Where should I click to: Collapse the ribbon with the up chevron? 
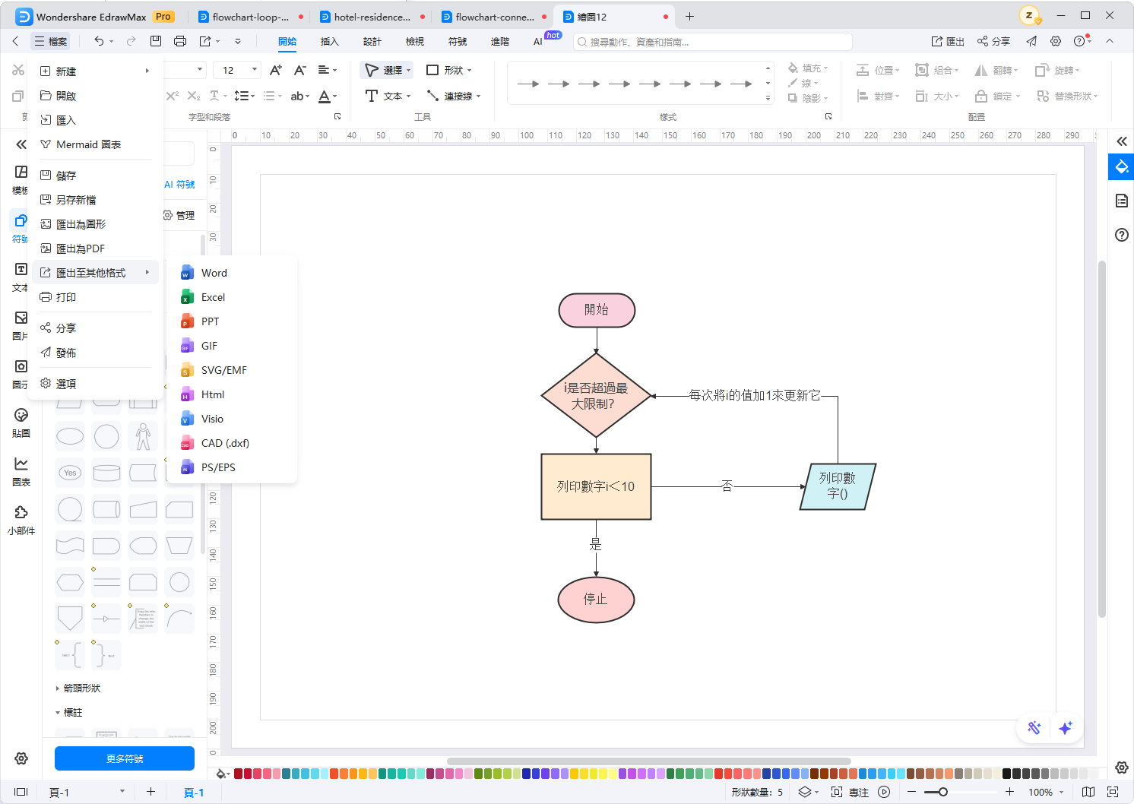coord(1110,41)
